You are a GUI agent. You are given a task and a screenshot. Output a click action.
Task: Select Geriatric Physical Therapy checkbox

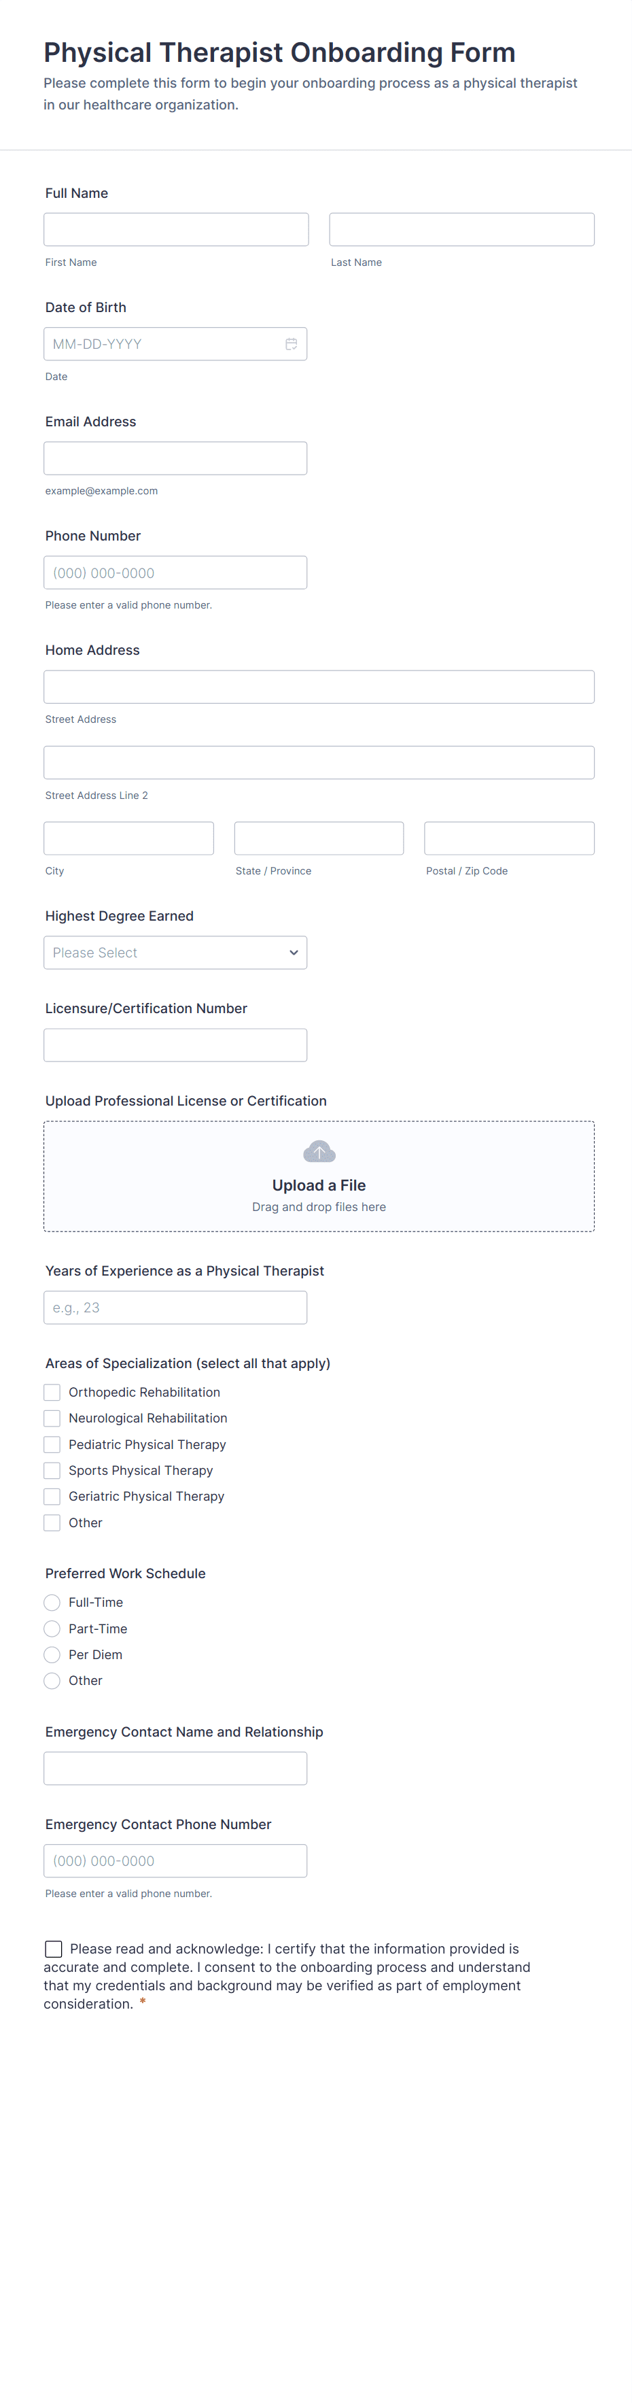pos(52,1497)
